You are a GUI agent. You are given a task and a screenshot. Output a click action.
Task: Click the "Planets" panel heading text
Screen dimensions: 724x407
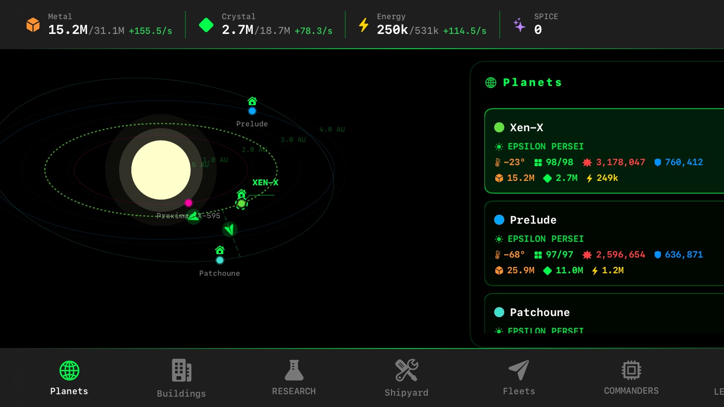(532, 83)
